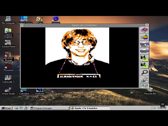Click the rainbow Apple run/boot button
Viewport: 168px width, 126px height.
[144, 37]
